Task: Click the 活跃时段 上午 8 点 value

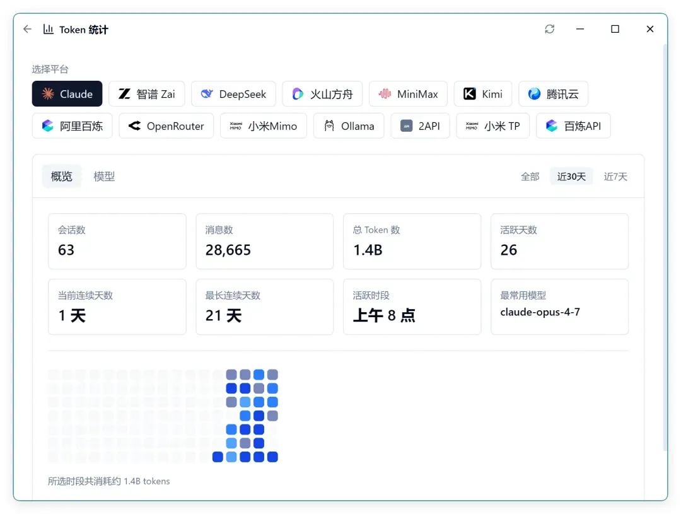Action: (384, 315)
